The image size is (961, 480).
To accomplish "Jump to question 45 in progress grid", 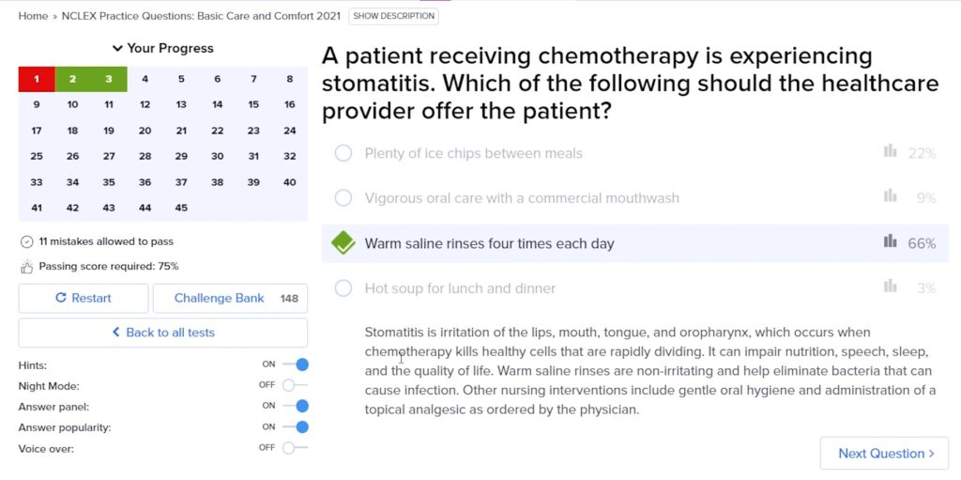I will pyautogui.click(x=181, y=208).
